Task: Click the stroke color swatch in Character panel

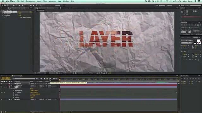Action: pos(200,42)
